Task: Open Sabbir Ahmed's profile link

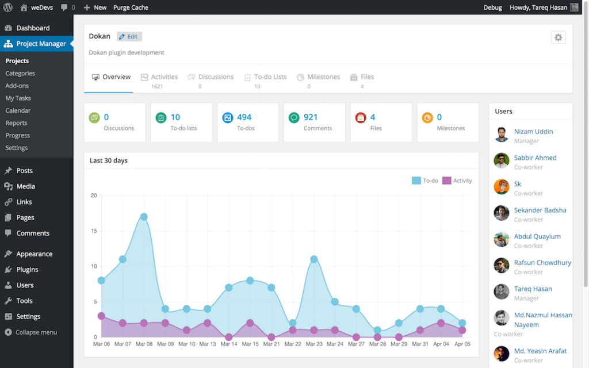Action: [536, 157]
